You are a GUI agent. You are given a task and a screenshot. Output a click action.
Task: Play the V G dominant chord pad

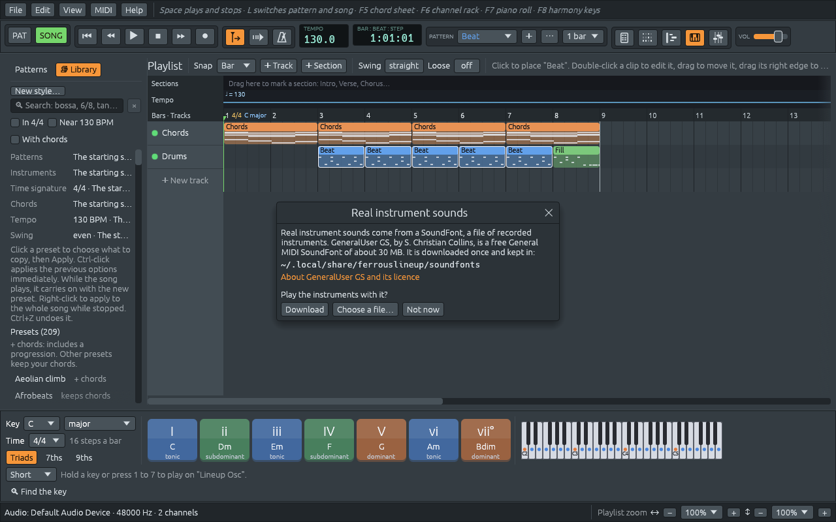pos(381,440)
